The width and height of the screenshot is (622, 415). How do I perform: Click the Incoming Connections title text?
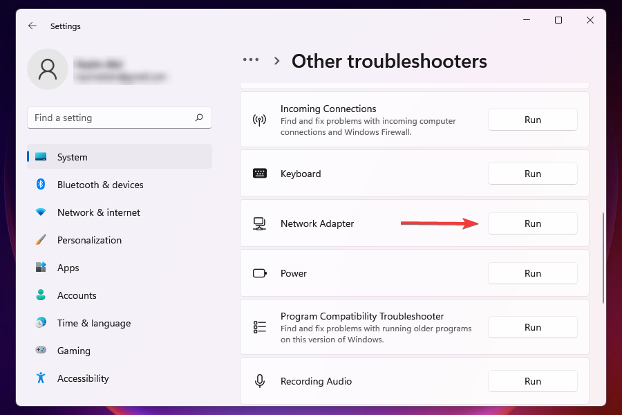328,109
